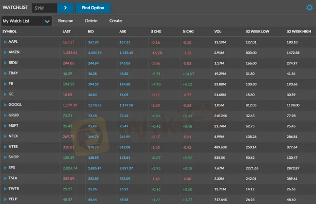Type in the SYM symbol field

44,8
